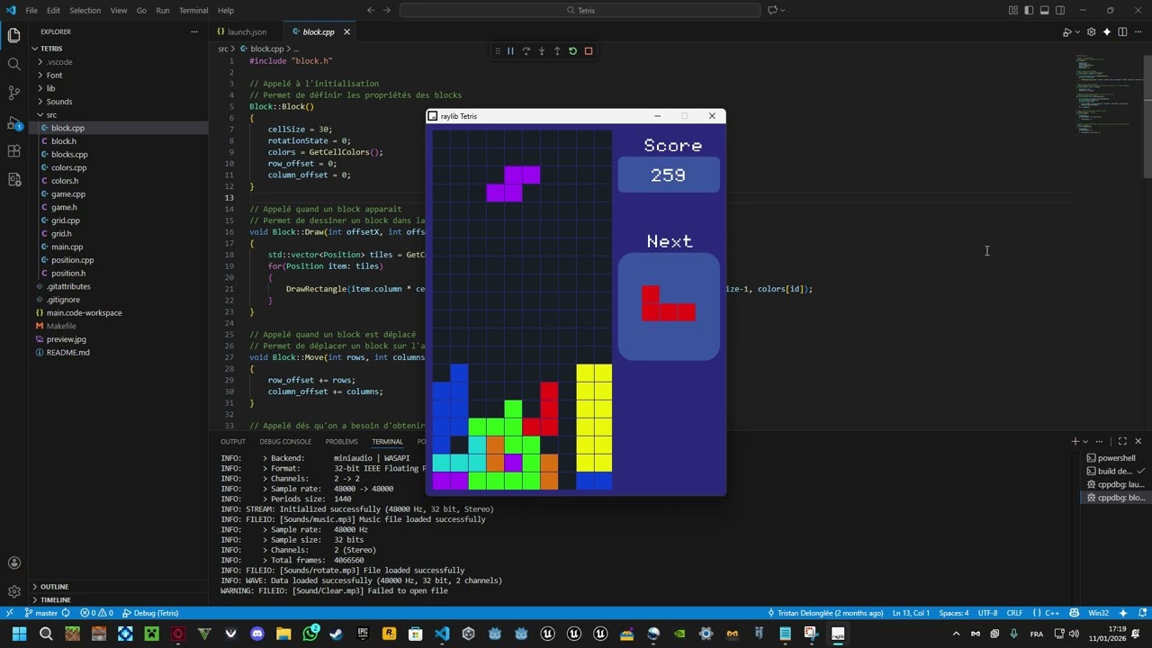Restart the debug session
This screenshot has width=1152, height=648.
pyautogui.click(x=572, y=51)
